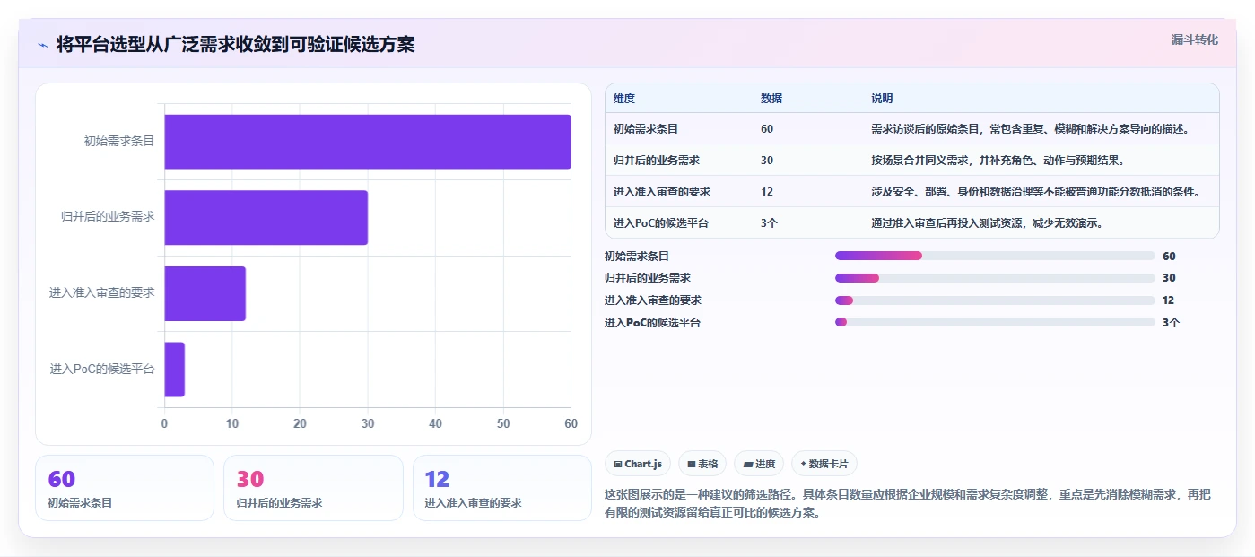
Task: Click the data card showing 60
Action: pos(125,488)
